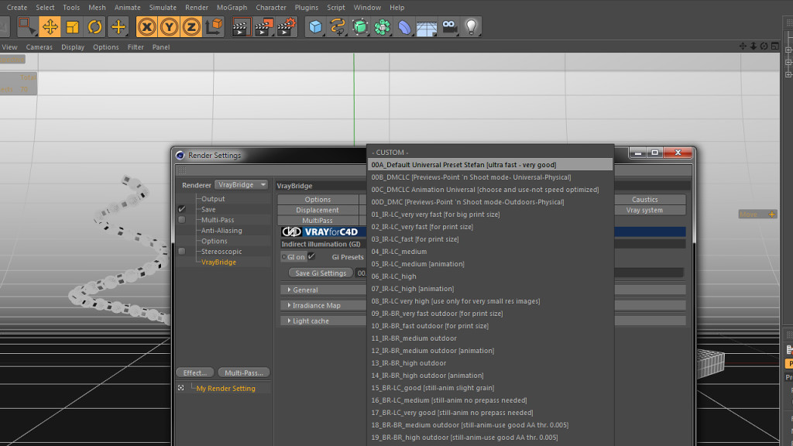Open the spline pen tools icon
Screen dimensions: 793x446
pos(338,27)
